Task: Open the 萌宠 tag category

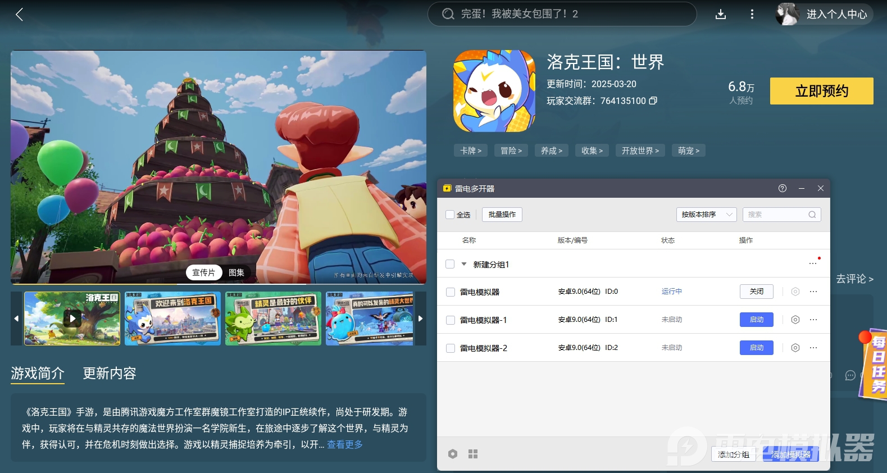Action: click(x=689, y=151)
